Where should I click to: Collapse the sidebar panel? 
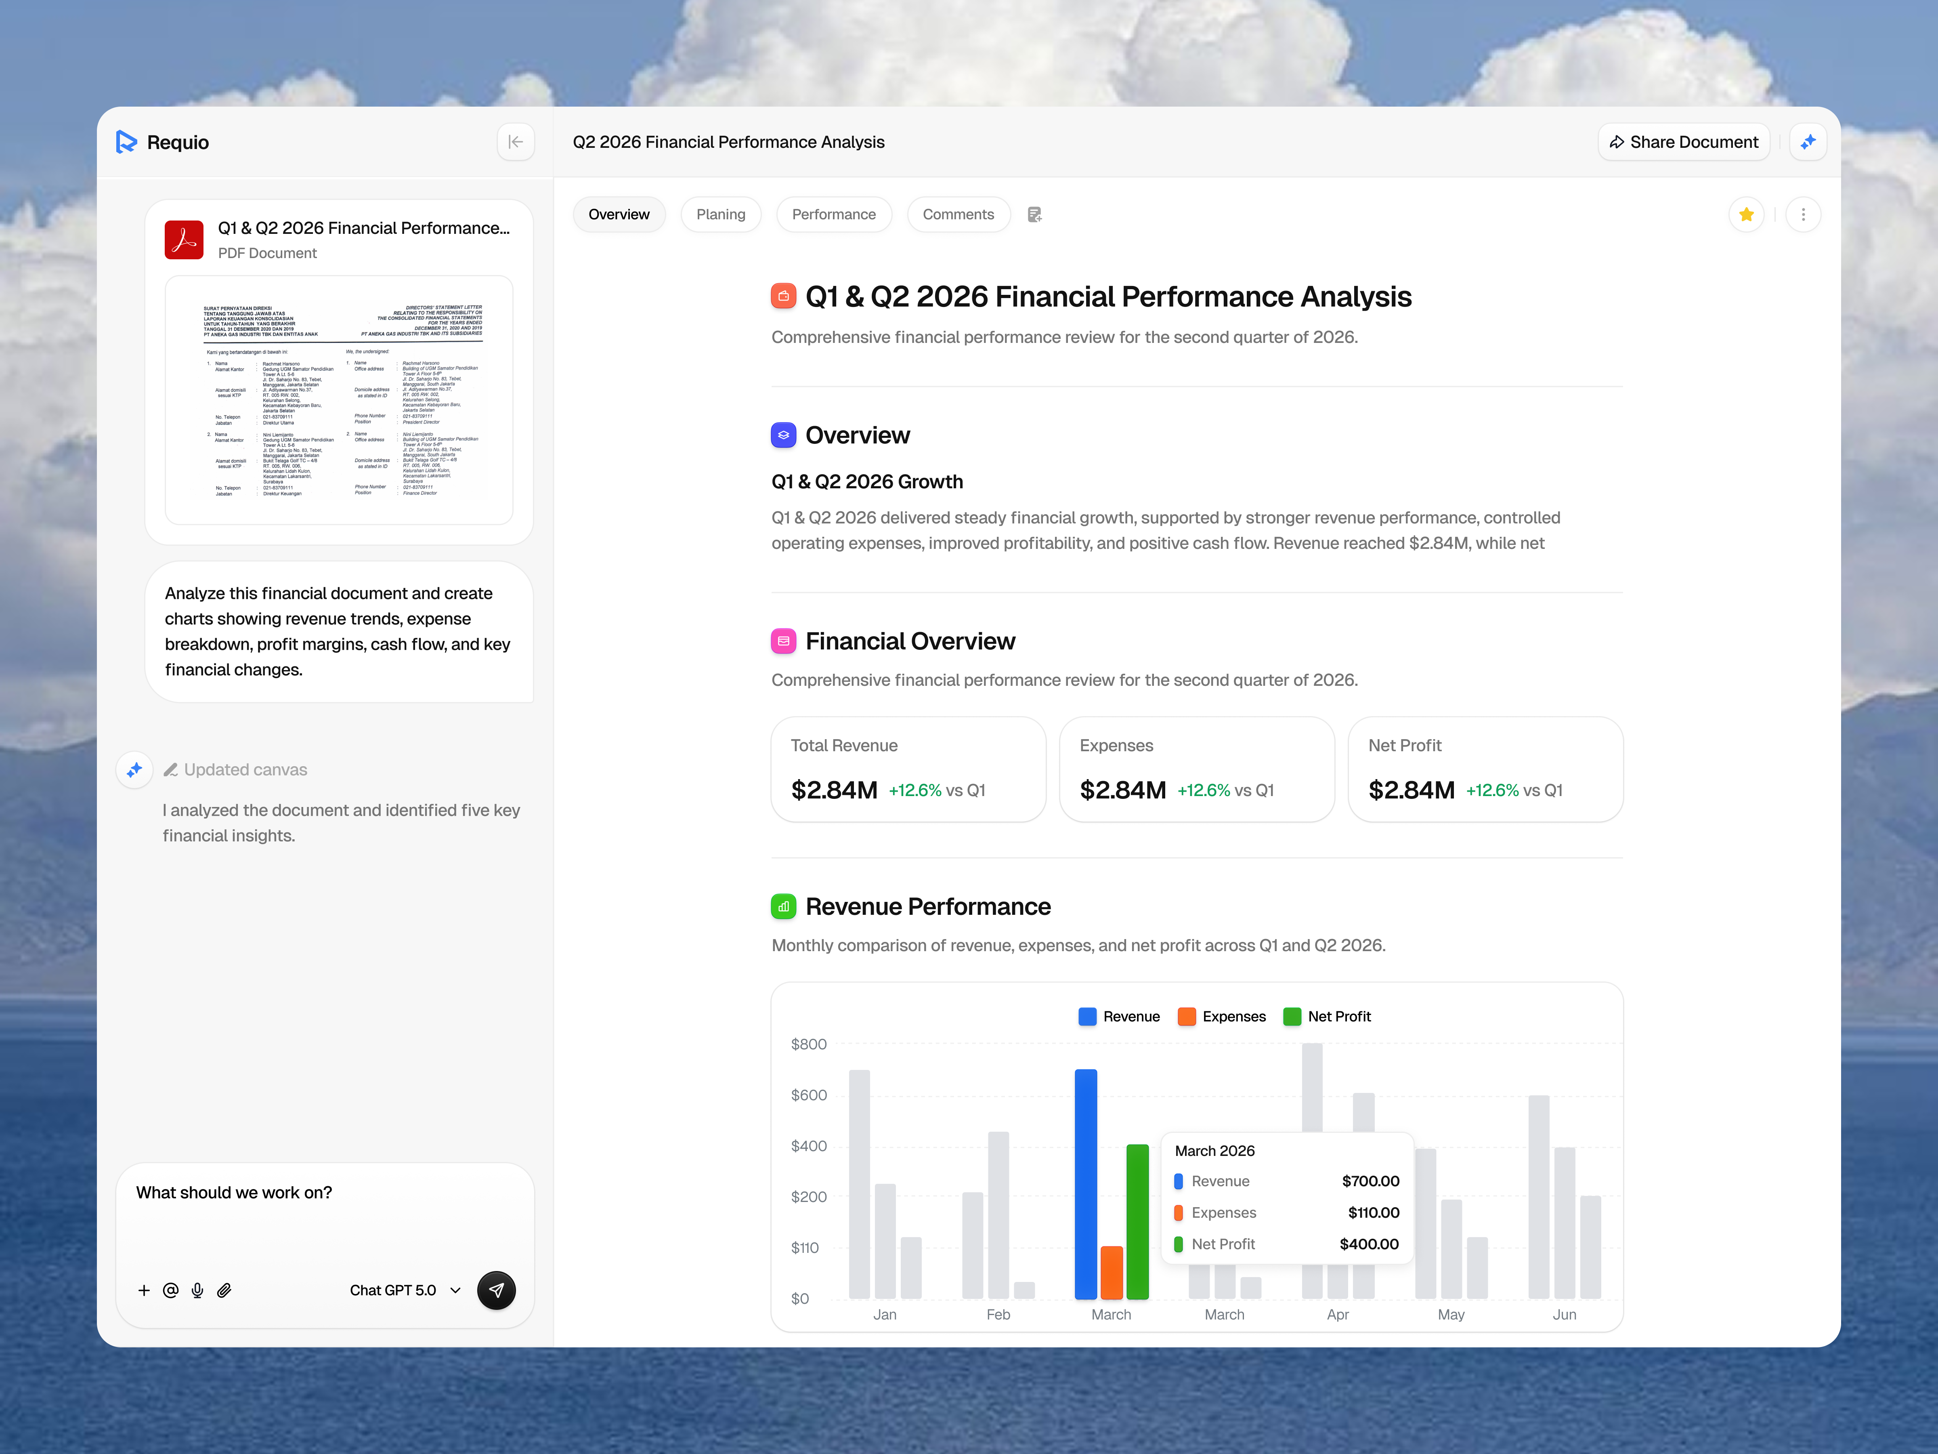(x=516, y=142)
